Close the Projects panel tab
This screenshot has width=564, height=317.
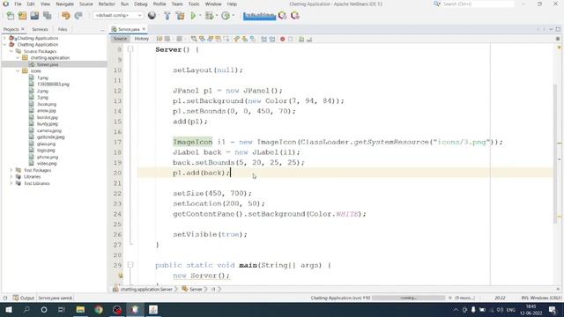(23, 29)
